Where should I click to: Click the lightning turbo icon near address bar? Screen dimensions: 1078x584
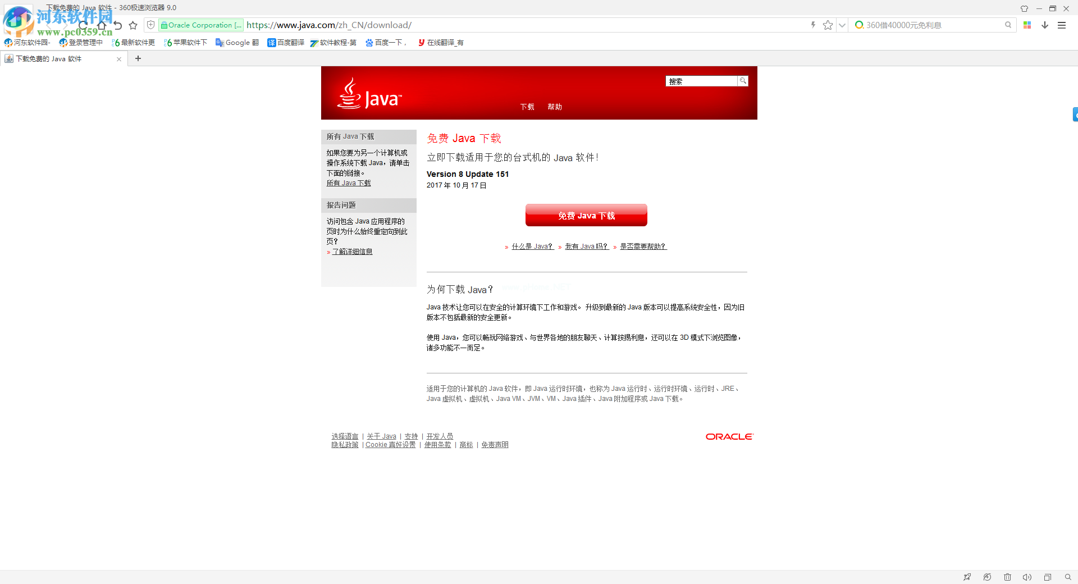click(x=813, y=25)
